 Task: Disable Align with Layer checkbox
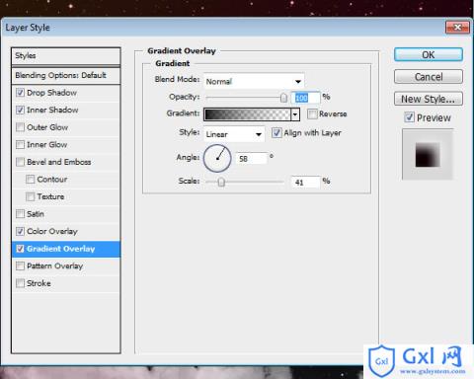tap(276, 133)
